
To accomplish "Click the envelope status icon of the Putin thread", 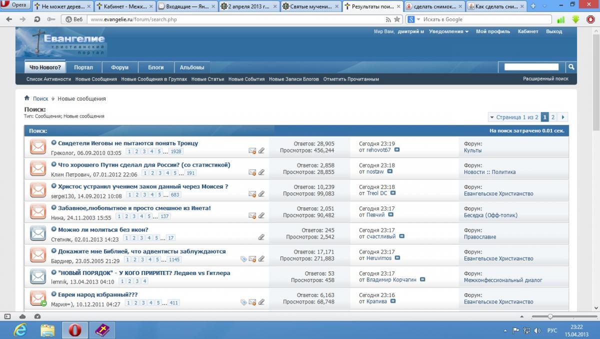I will [x=37, y=168].
